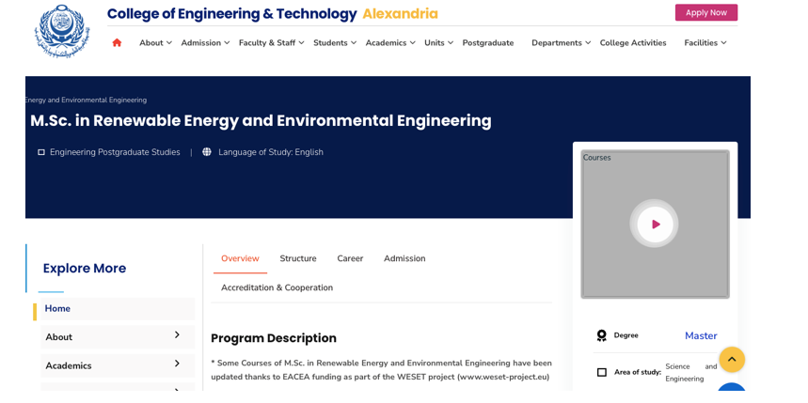Open the Postgraduate link

(487, 42)
